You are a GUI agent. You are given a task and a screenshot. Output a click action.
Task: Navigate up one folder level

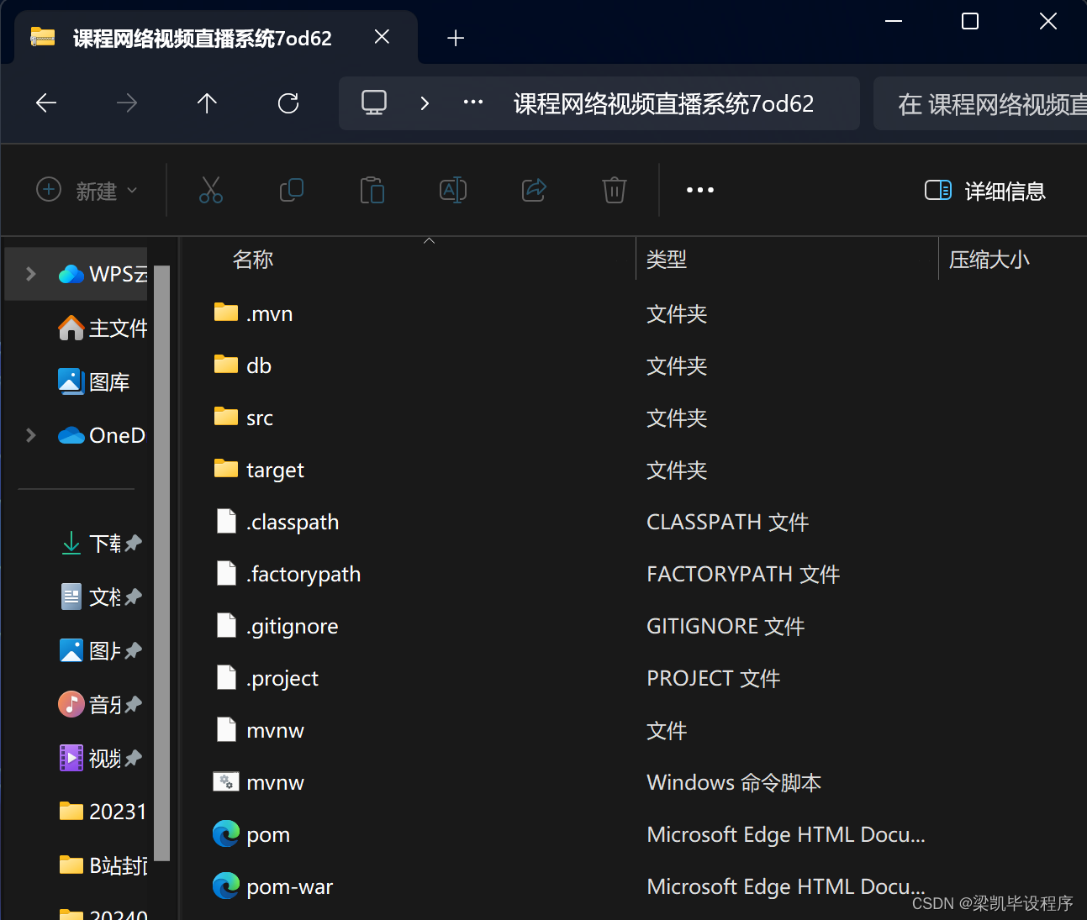point(207,103)
